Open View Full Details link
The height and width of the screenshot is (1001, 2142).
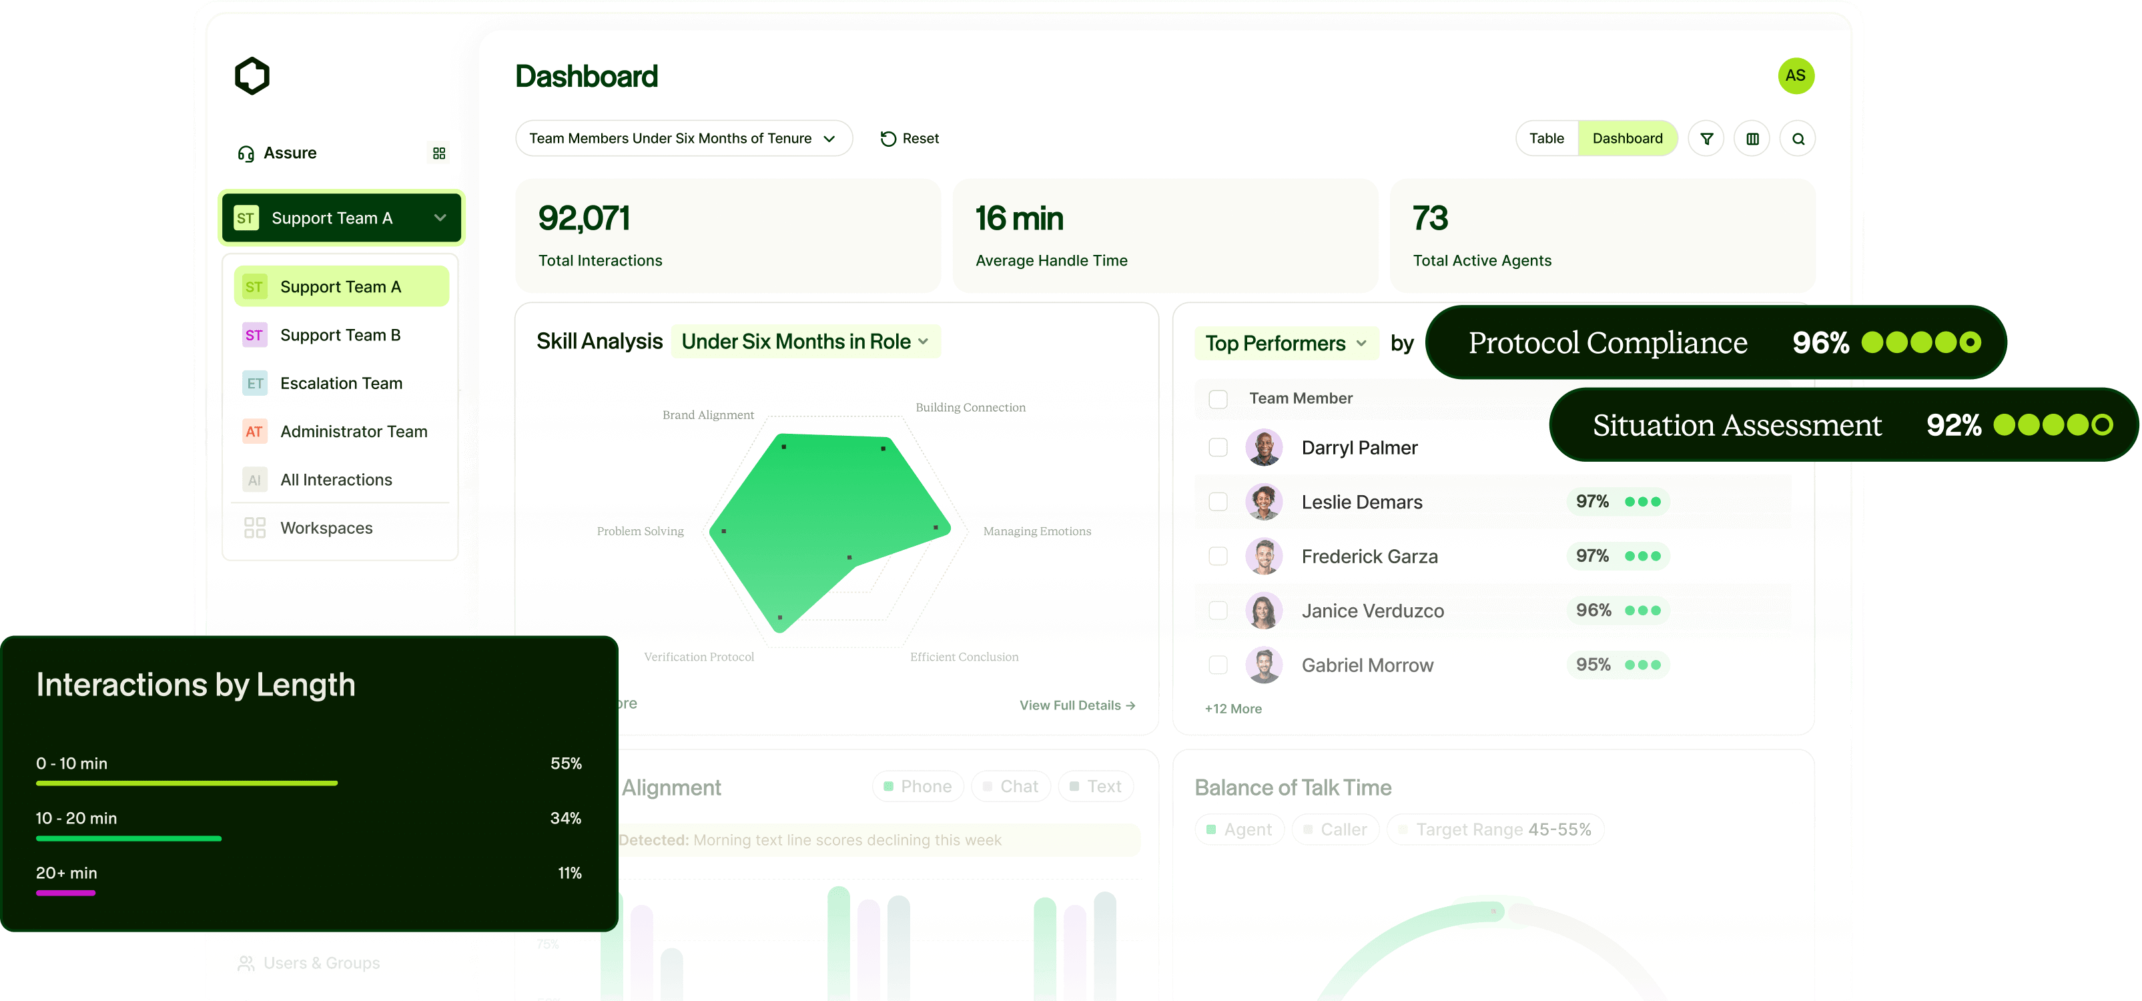1078,706
